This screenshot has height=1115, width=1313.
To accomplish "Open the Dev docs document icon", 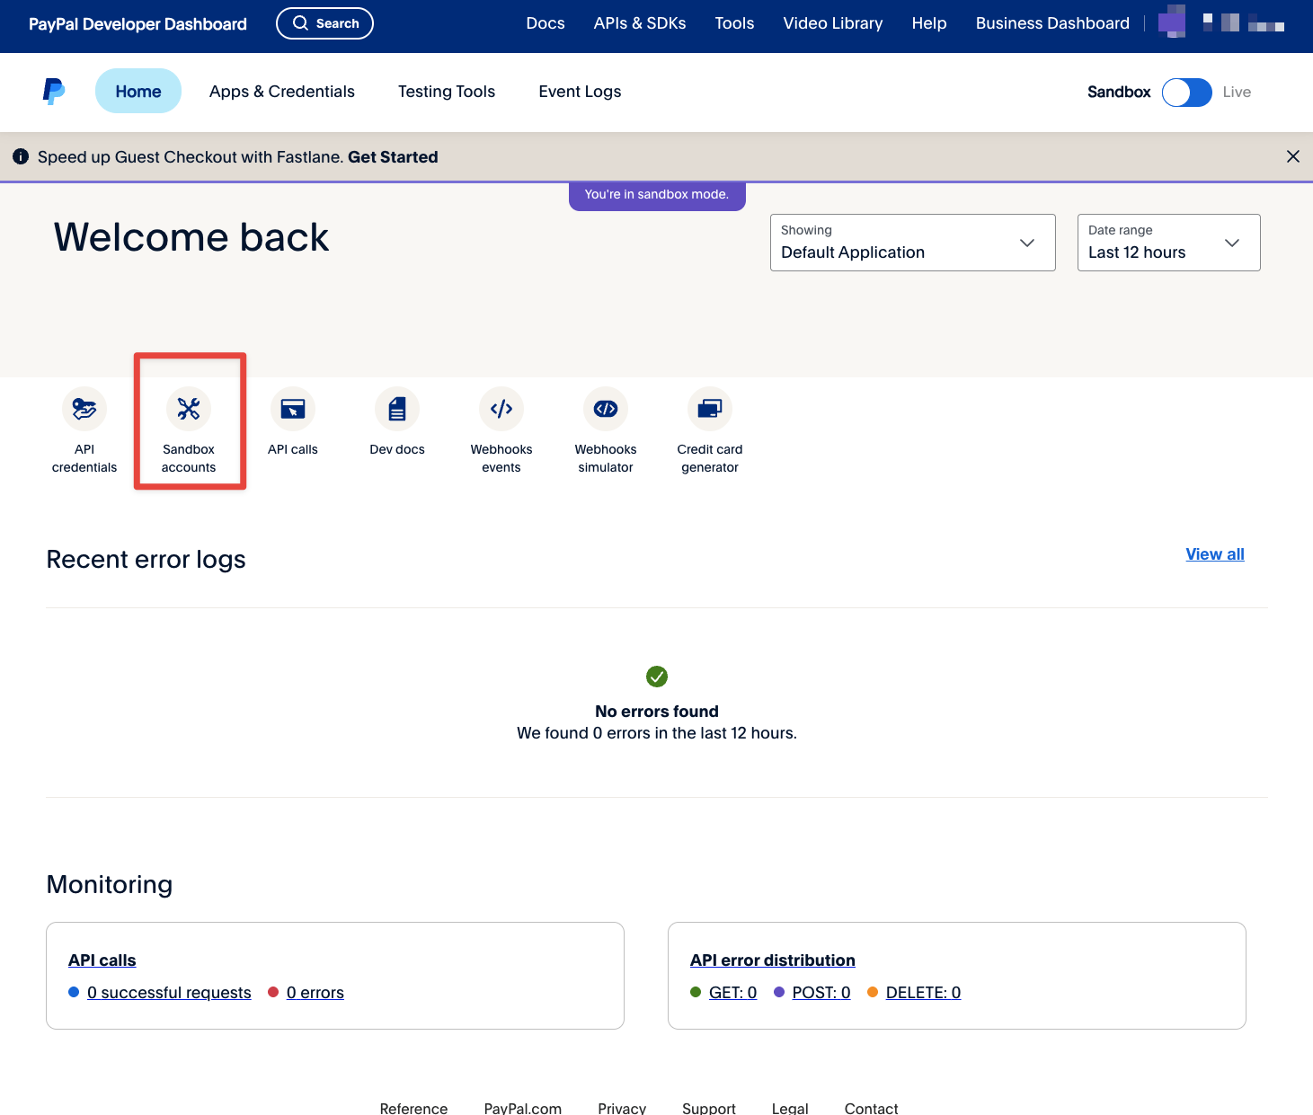I will tap(397, 410).
